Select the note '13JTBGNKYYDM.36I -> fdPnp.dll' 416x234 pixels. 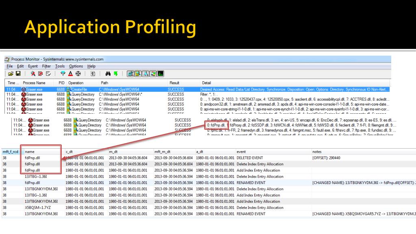point(363,183)
